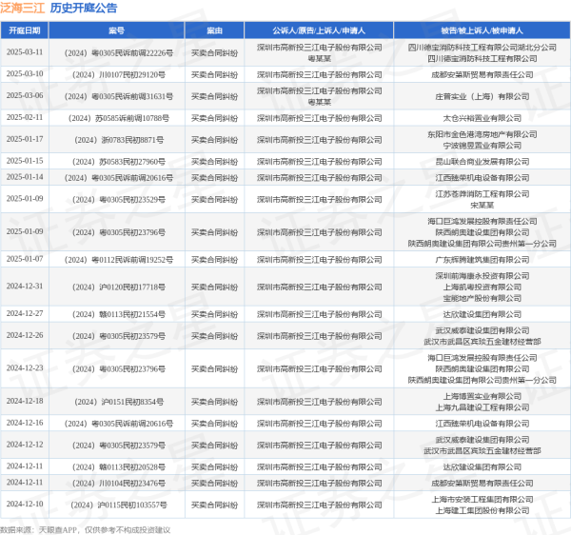Click defendant 太仓兴裕置业有限公司
The image size is (571, 535).
[x=482, y=118]
